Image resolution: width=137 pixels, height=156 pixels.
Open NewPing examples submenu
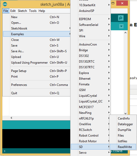click(x=91, y=113)
